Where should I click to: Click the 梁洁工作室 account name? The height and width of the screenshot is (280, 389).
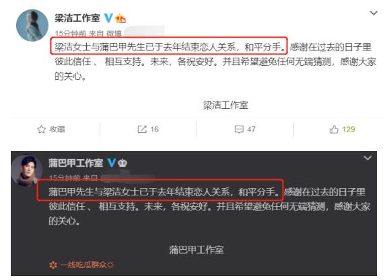pyautogui.click(x=77, y=18)
